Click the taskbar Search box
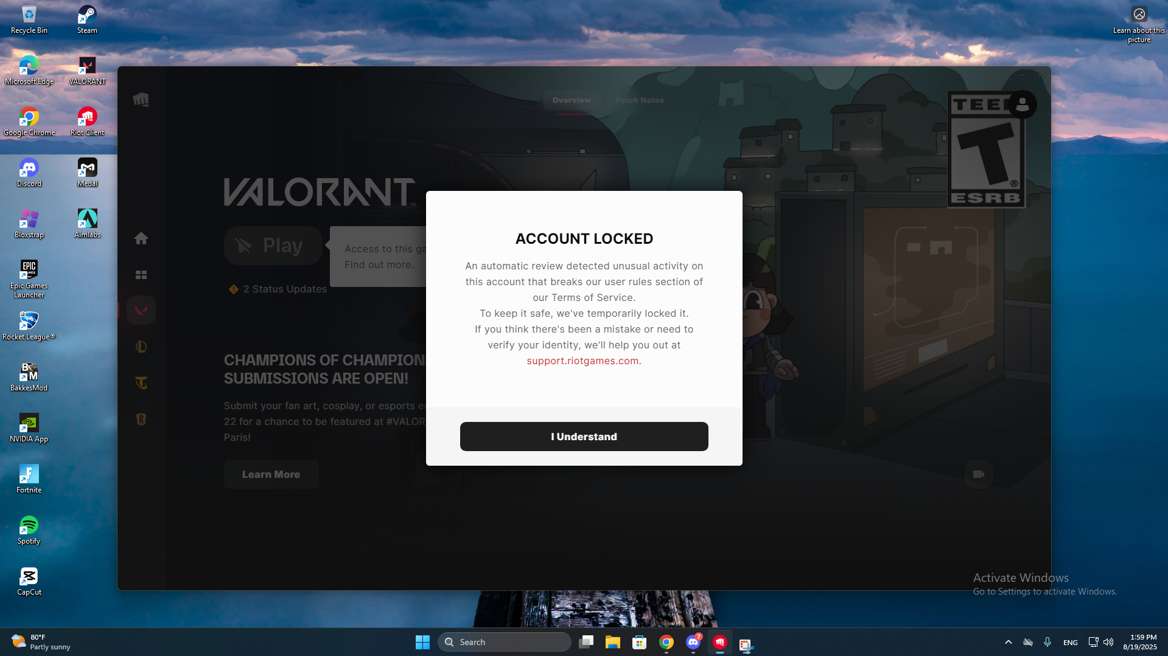The height and width of the screenshot is (656, 1168). pyautogui.click(x=505, y=642)
